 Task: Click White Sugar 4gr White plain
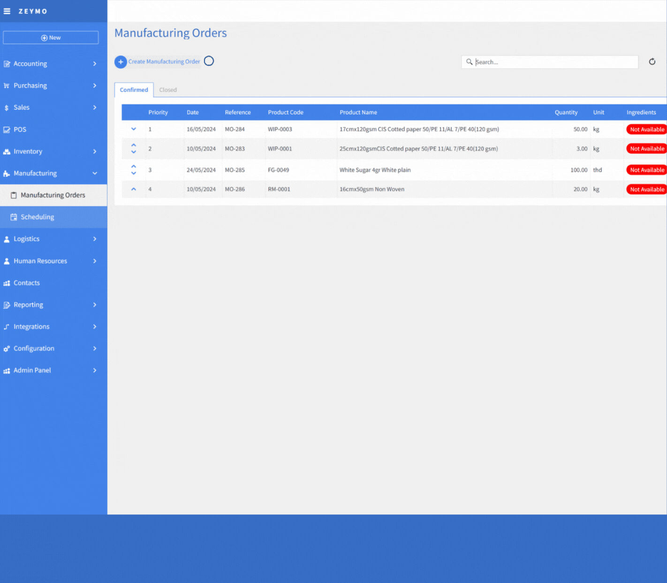click(x=375, y=170)
